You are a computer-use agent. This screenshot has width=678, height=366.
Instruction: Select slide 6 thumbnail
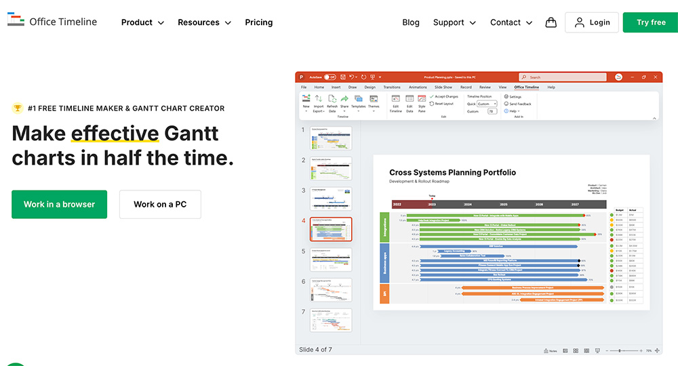pos(331,289)
